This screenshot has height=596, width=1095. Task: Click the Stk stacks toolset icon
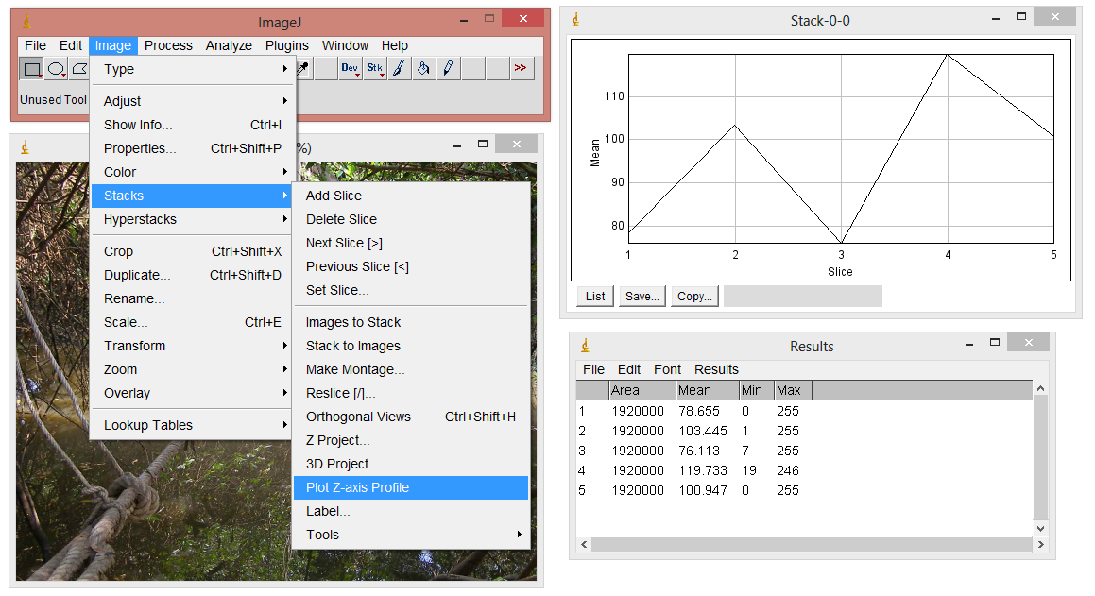point(375,68)
